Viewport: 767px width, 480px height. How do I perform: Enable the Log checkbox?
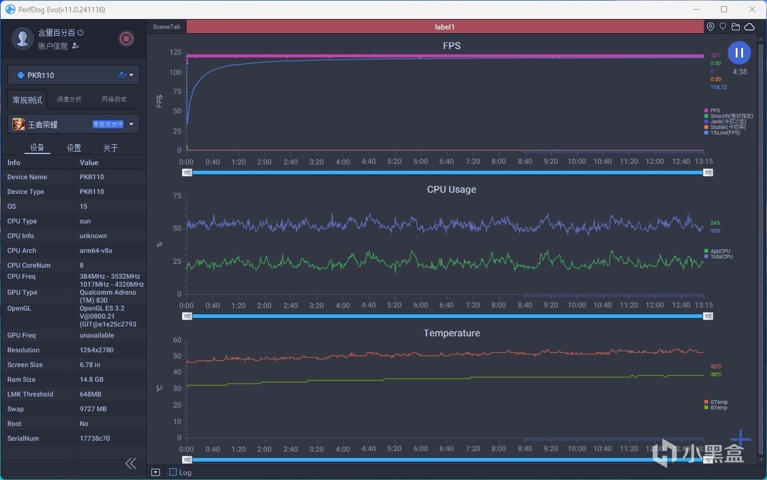click(173, 472)
